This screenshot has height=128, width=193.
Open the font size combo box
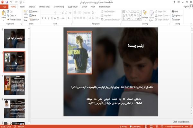click(58, 13)
